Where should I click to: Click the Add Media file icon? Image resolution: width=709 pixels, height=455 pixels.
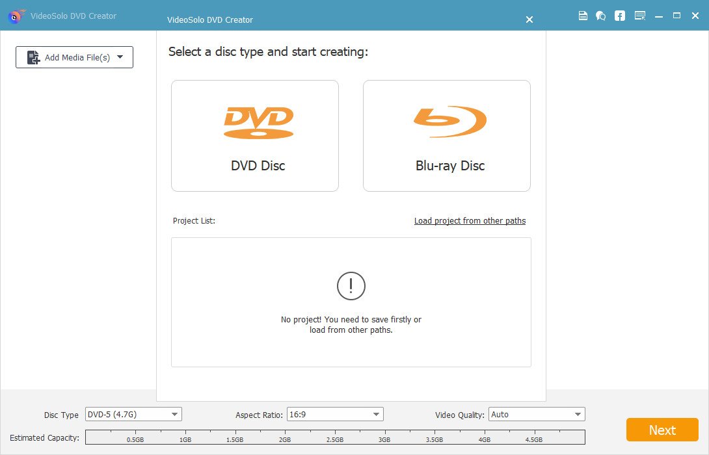(x=33, y=57)
